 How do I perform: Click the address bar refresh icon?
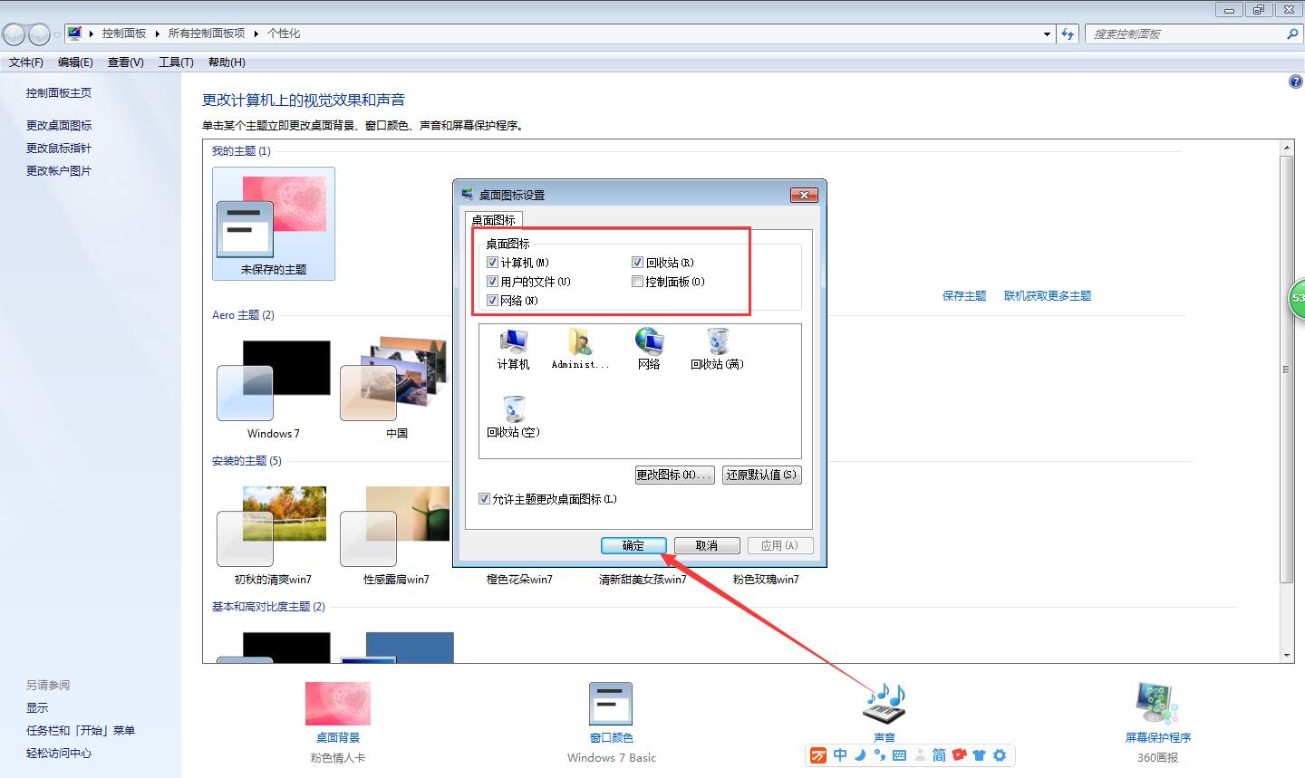[x=1068, y=34]
